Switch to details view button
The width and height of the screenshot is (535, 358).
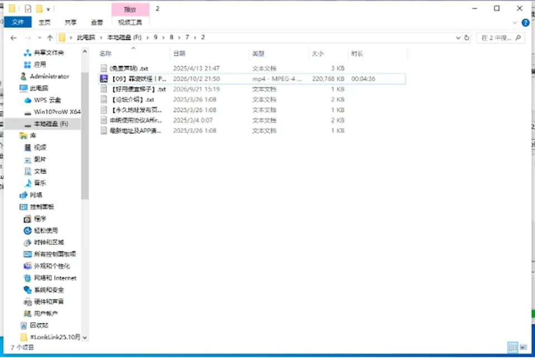point(513,347)
